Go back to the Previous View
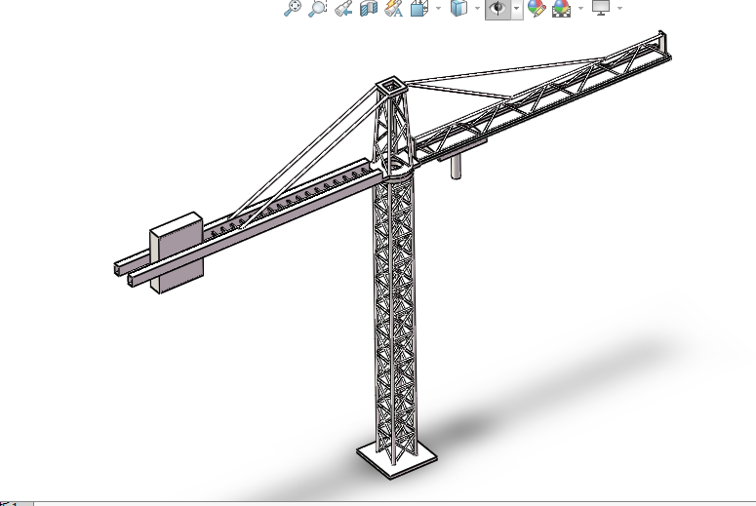Image resolution: width=756 pixels, height=506 pixels. (343, 8)
